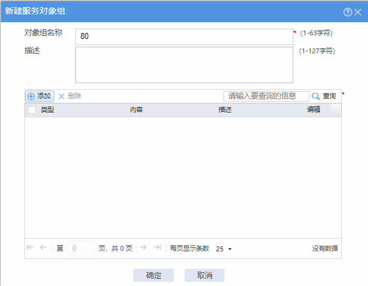Click the page number input field
The width and height of the screenshot is (368, 286).
[81, 248]
